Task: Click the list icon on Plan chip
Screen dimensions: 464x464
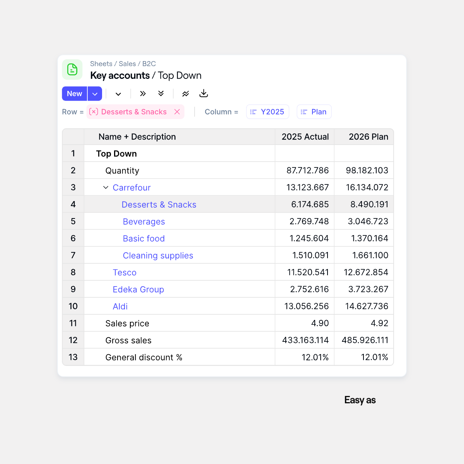Action: (x=304, y=112)
